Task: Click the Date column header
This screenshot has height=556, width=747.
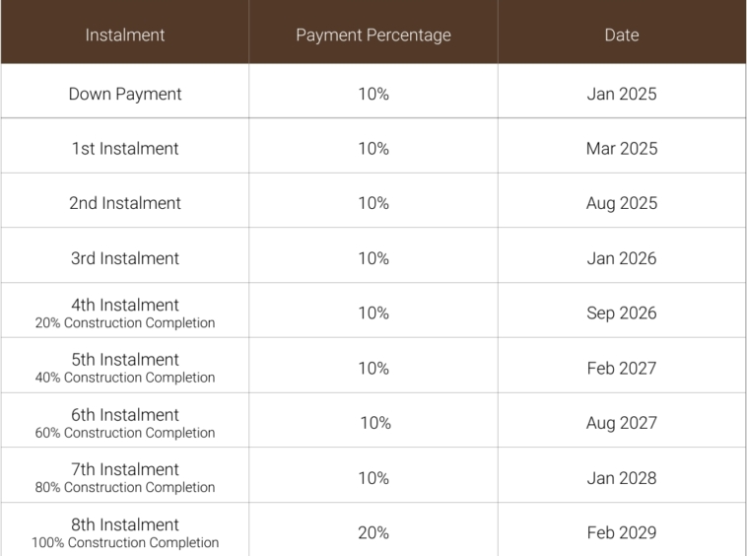Action: 621,35
